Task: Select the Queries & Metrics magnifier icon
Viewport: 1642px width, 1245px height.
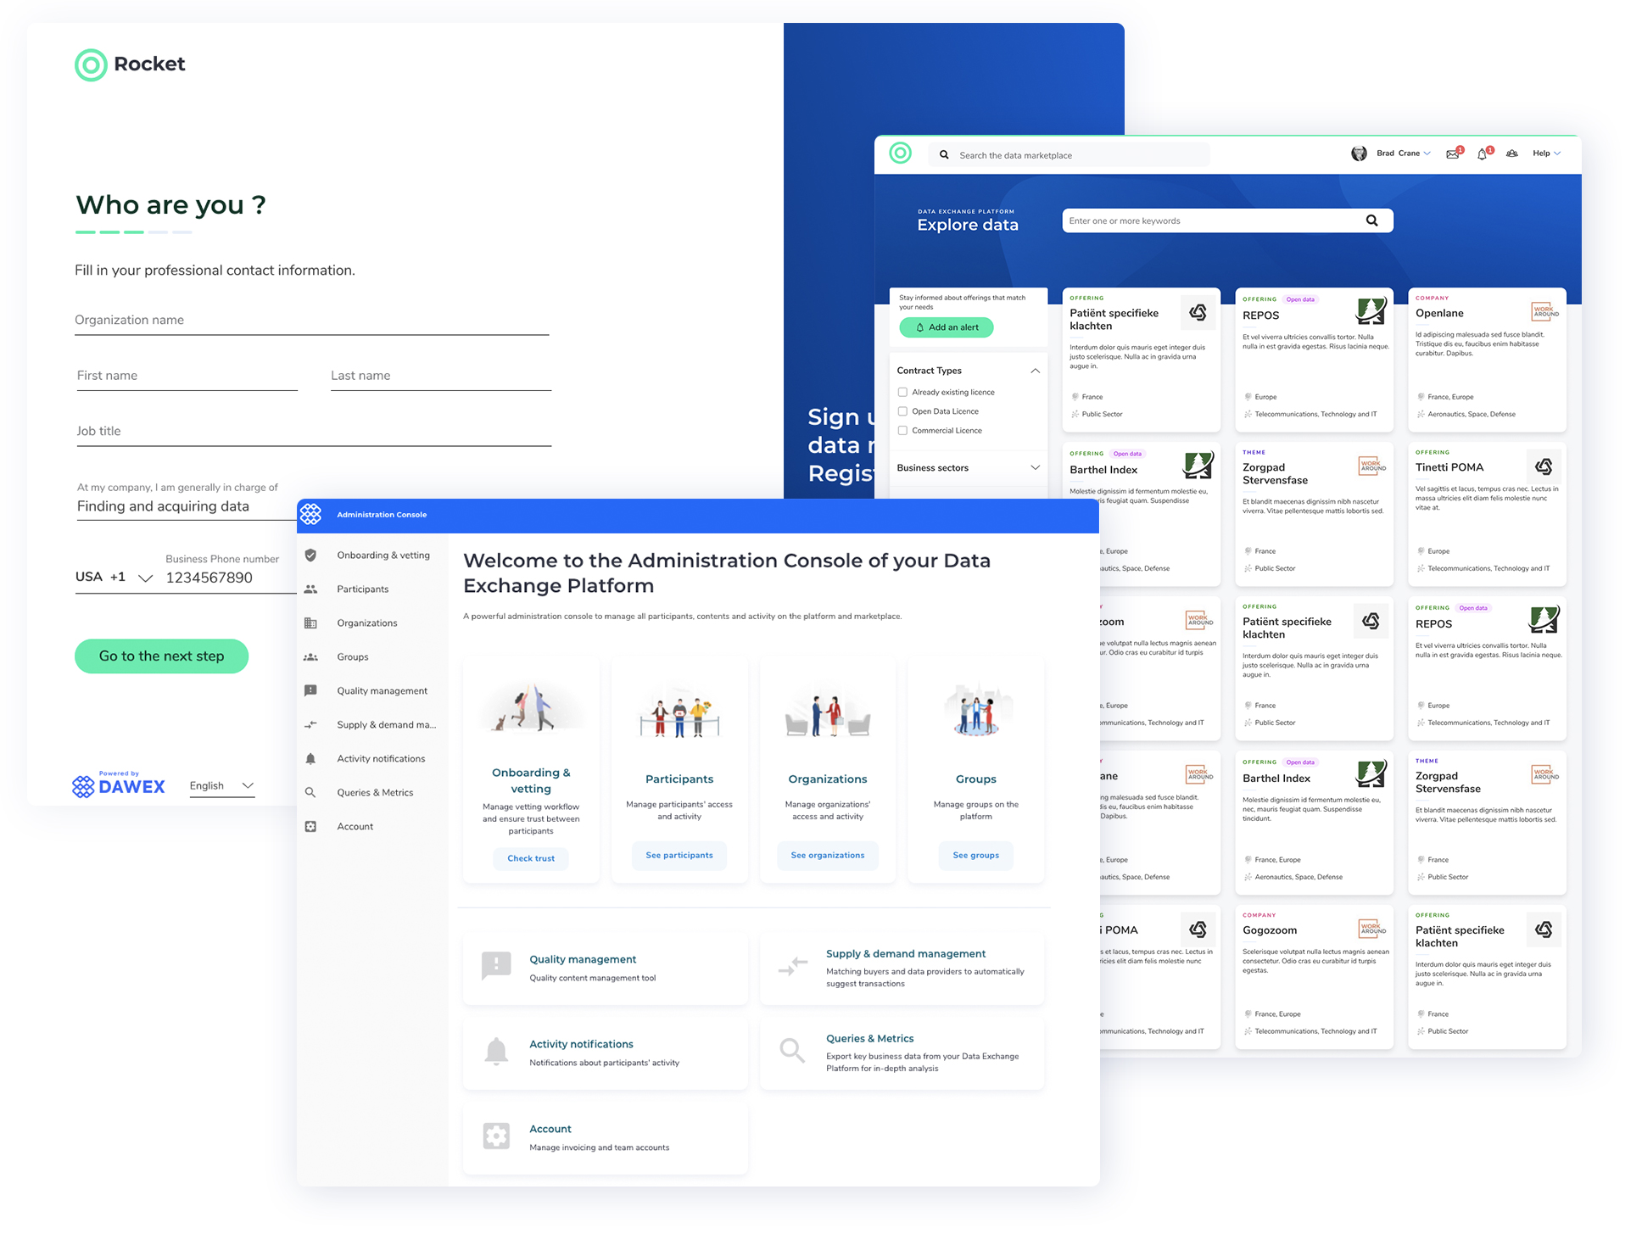Action: (x=311, y=792)
